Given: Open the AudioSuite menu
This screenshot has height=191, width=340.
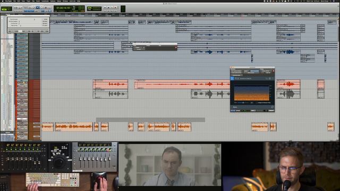Looking at the screenshot, I should (45, 1).
